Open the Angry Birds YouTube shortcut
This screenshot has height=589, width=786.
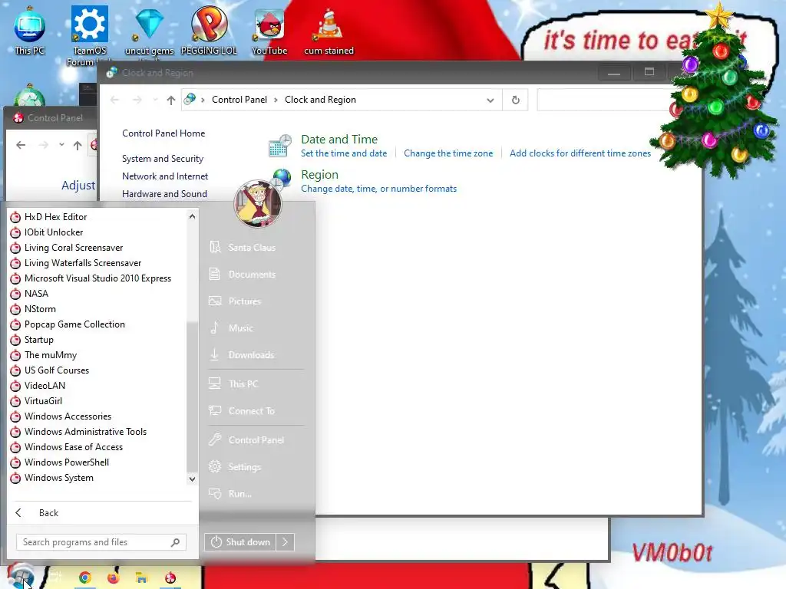pyautogui.click(x=269, y=31)
